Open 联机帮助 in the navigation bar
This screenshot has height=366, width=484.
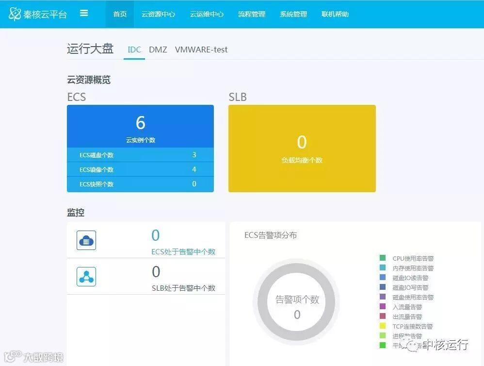335,14
